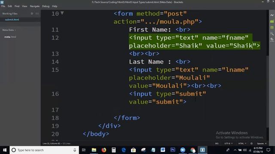Show hidden system tray icons chevron
This screenshot has height=154, width=275.
tap(235, 150)
